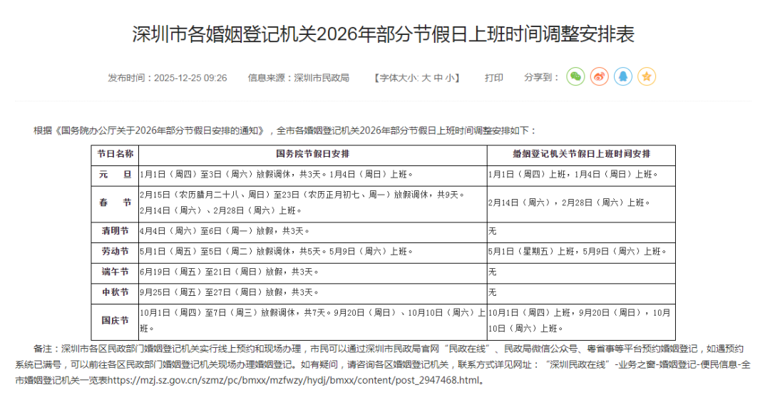Image resolution: width=770 pixels, height=400 pixels.
Task: Click the 元旦 row label
Action: point(115,175)
